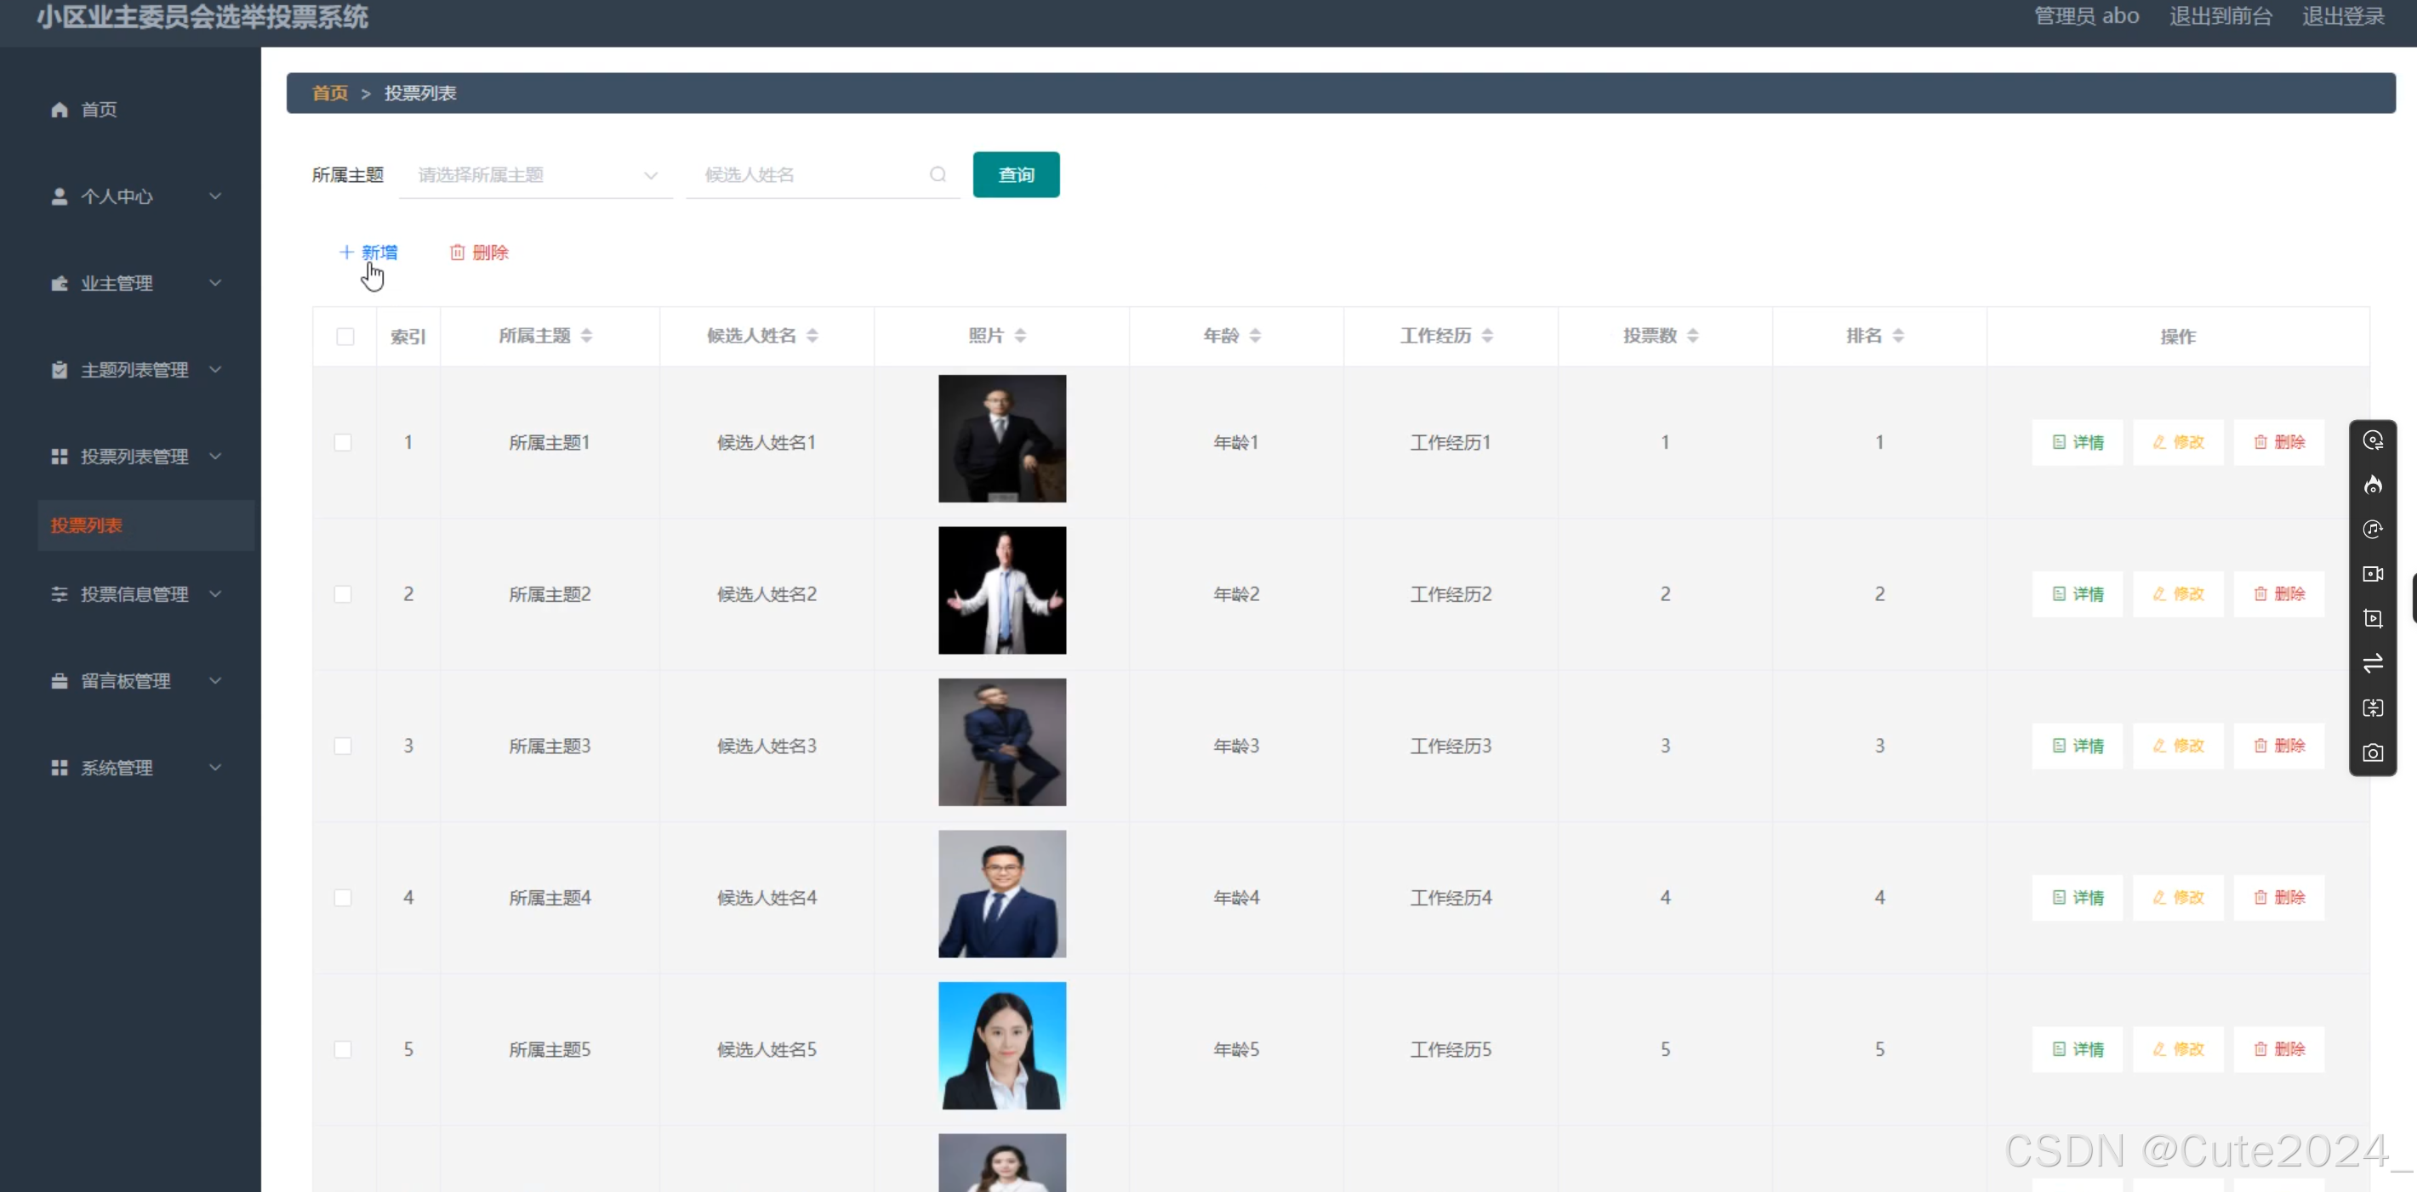Click the person icon beside 个人中心
The width and height of the screenshot is (2417, 1192).
59,196
